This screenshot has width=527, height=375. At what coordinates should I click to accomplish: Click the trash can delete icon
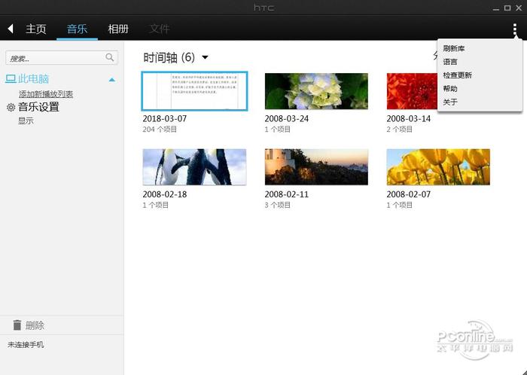17,325
